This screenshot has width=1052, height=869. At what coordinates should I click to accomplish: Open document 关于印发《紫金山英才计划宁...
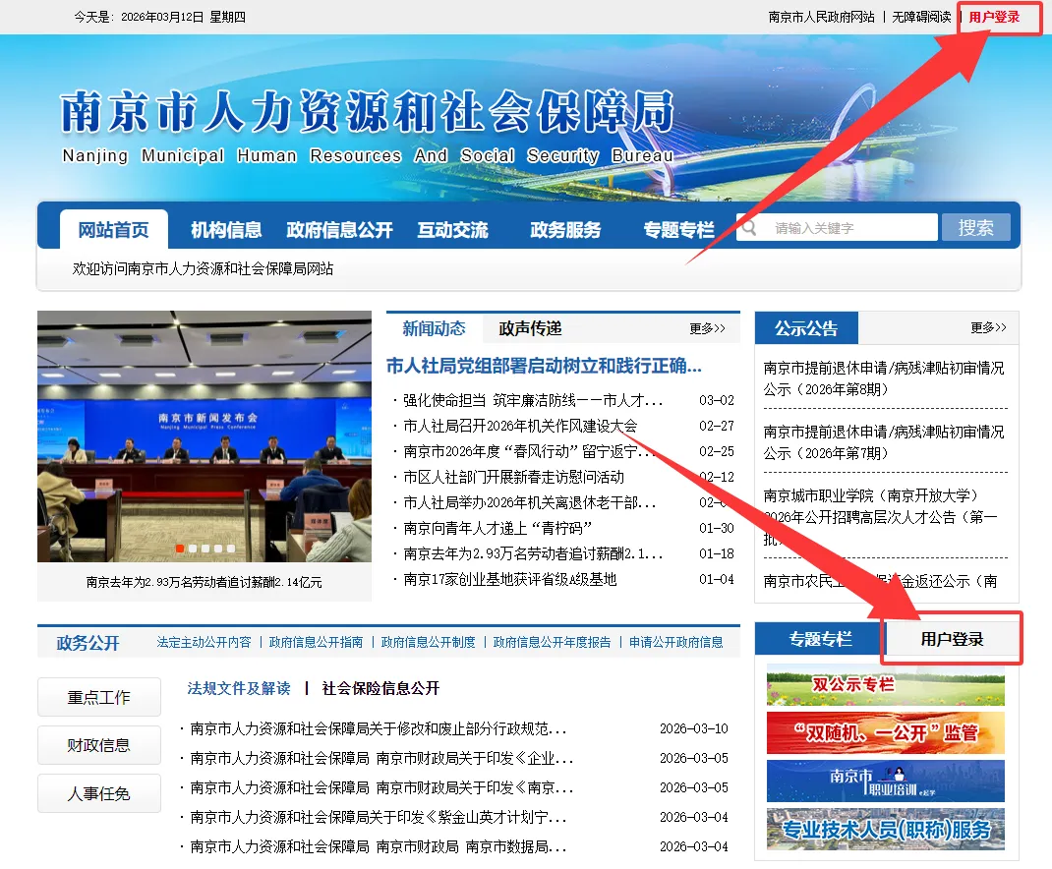(x=379, y=817)
